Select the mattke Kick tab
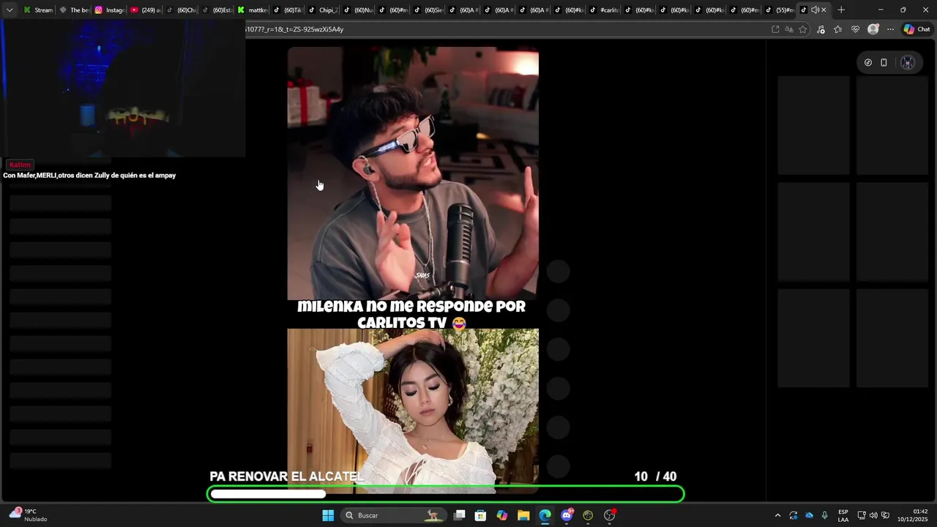 click(x=252, y=10)
